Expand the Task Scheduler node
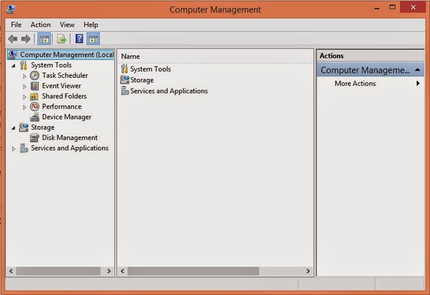Image resolution: width=430 pixels, height=295 pixels. [x=24, y=76]
